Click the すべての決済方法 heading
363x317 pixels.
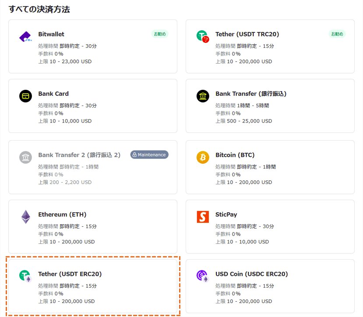coord(39,9)
